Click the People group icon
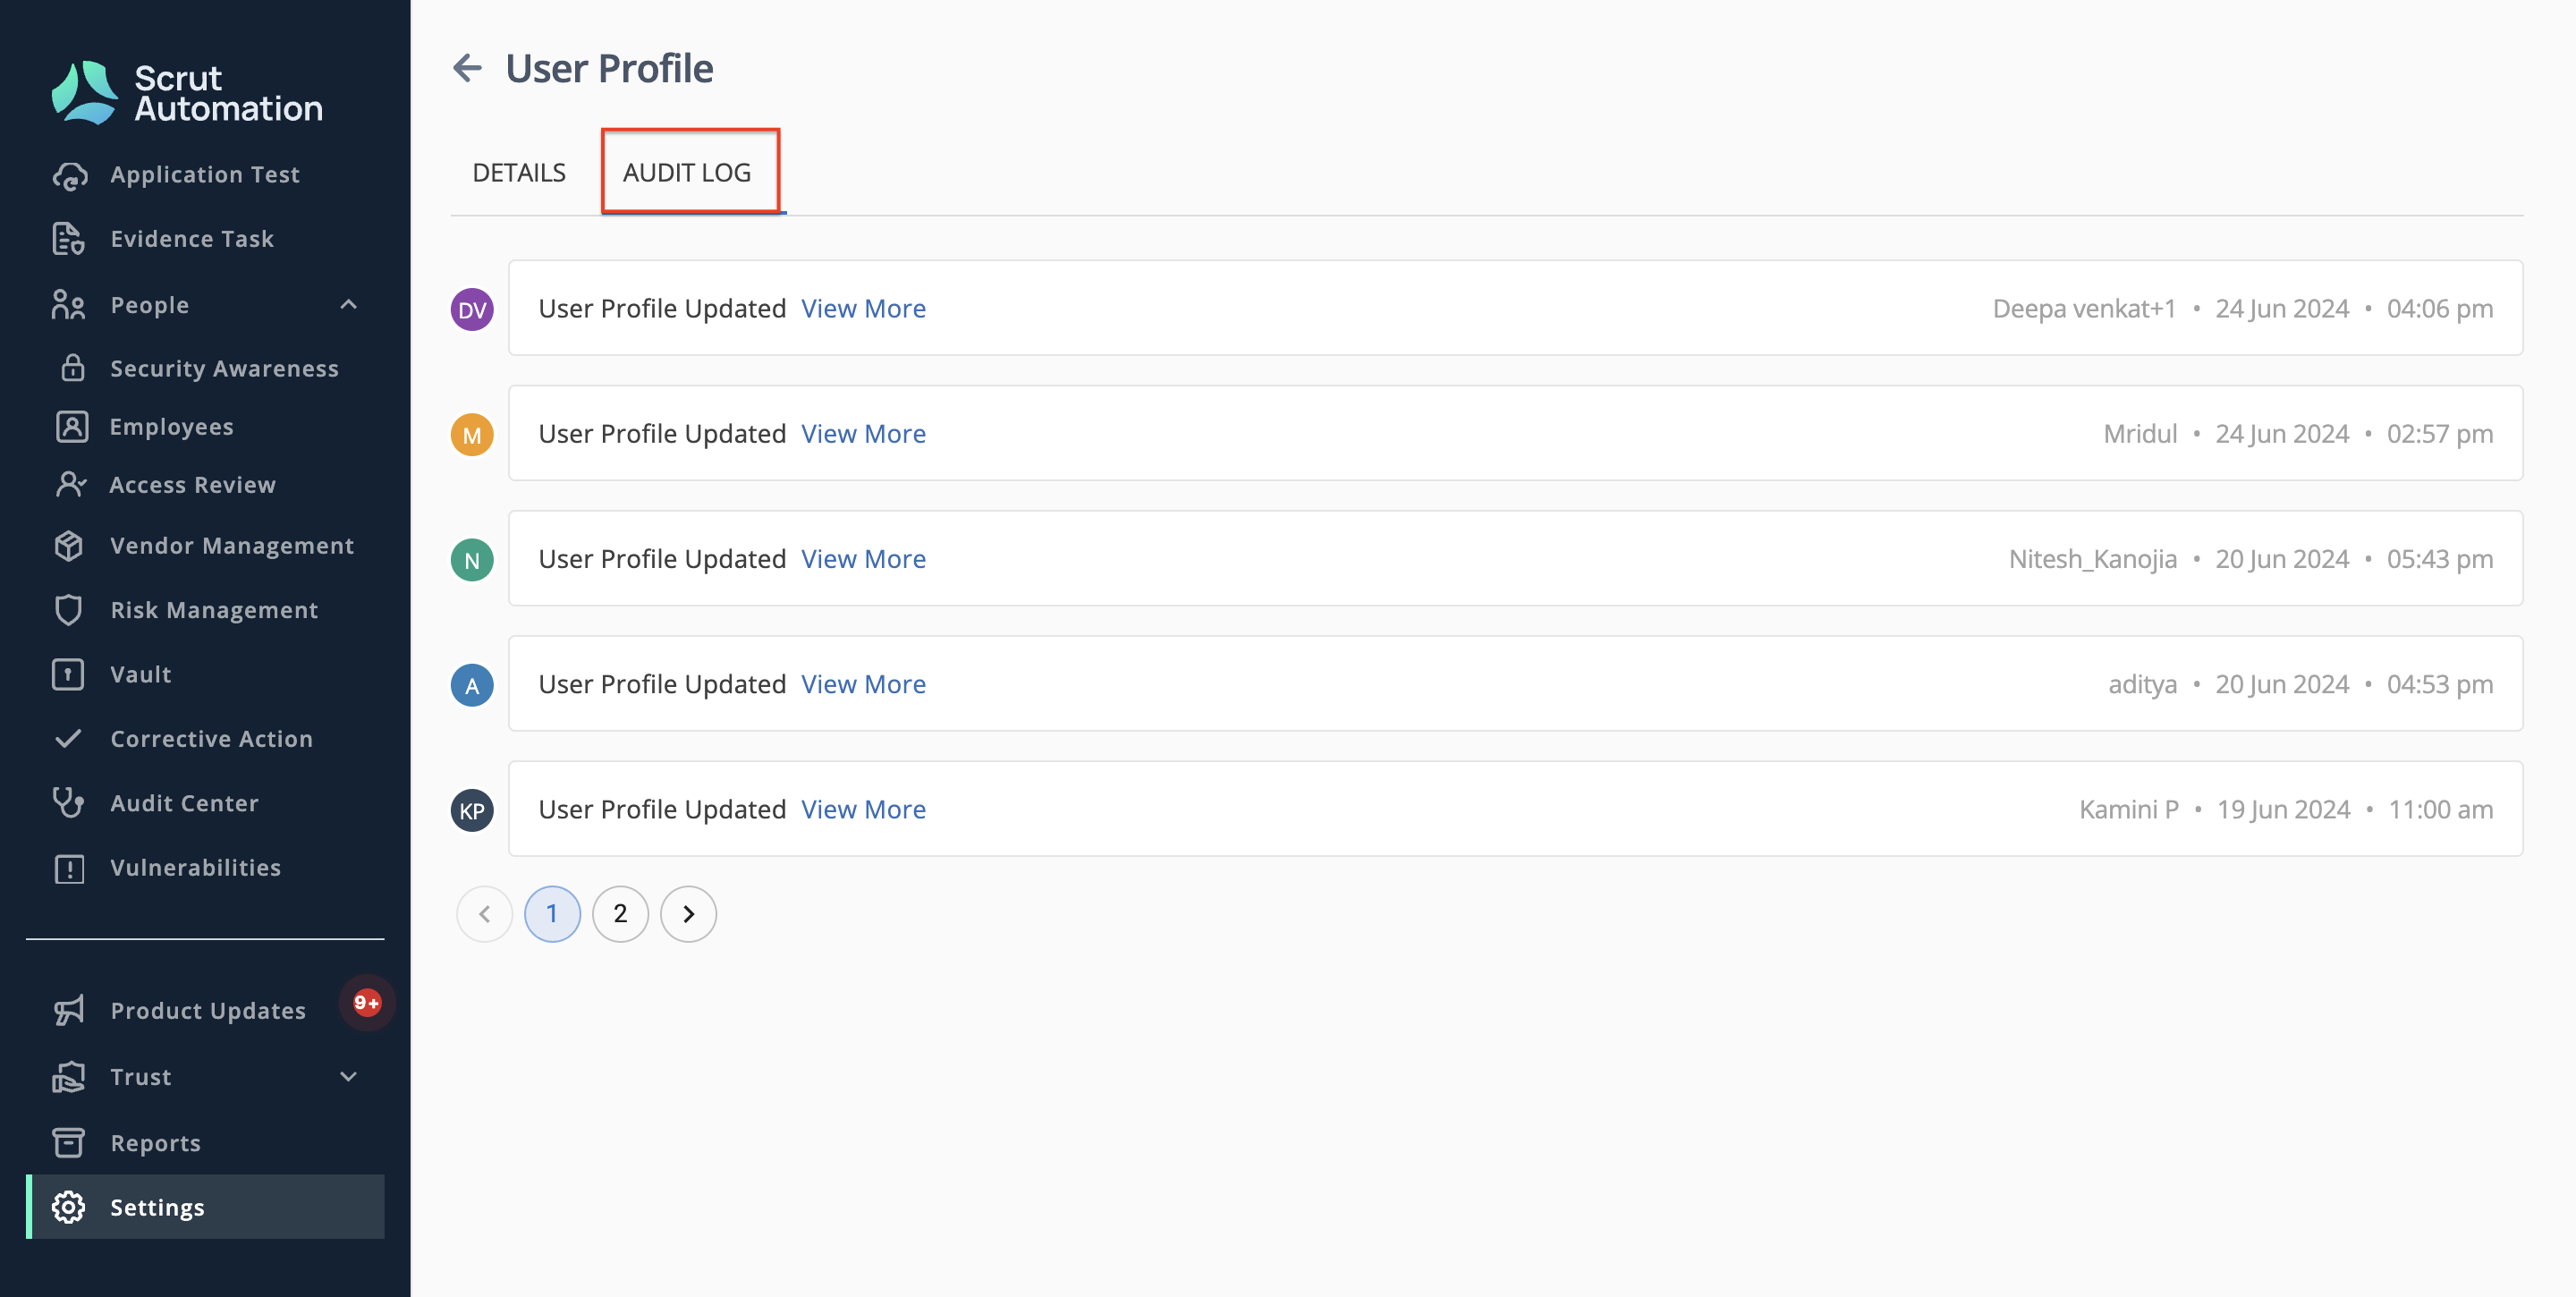 point(69,305)
